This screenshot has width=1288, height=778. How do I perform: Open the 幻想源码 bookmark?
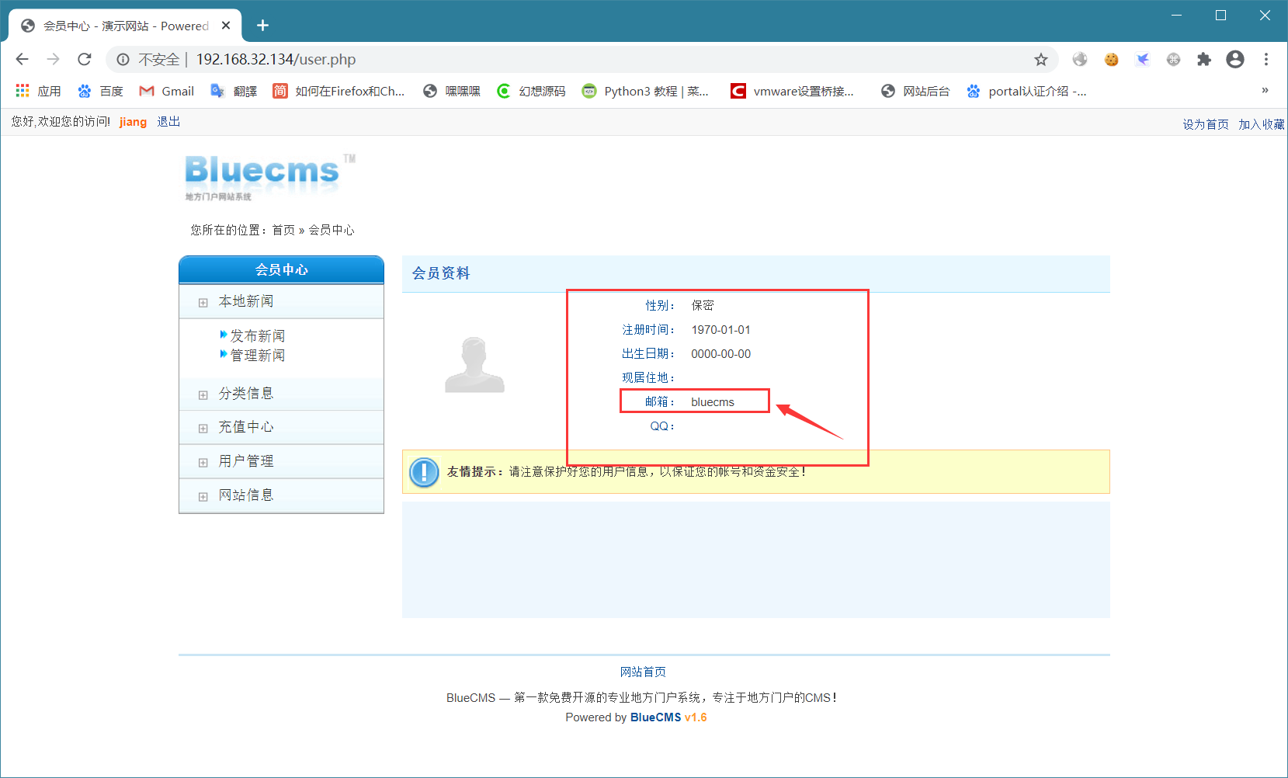[x=531, y=91]
